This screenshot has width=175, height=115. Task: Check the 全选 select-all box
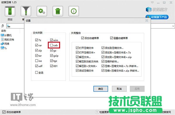(x=36, y=72)
